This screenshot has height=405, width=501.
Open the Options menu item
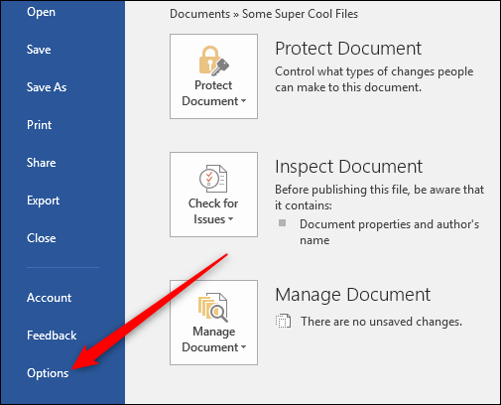pyautogui.click(x=48, y=373)
